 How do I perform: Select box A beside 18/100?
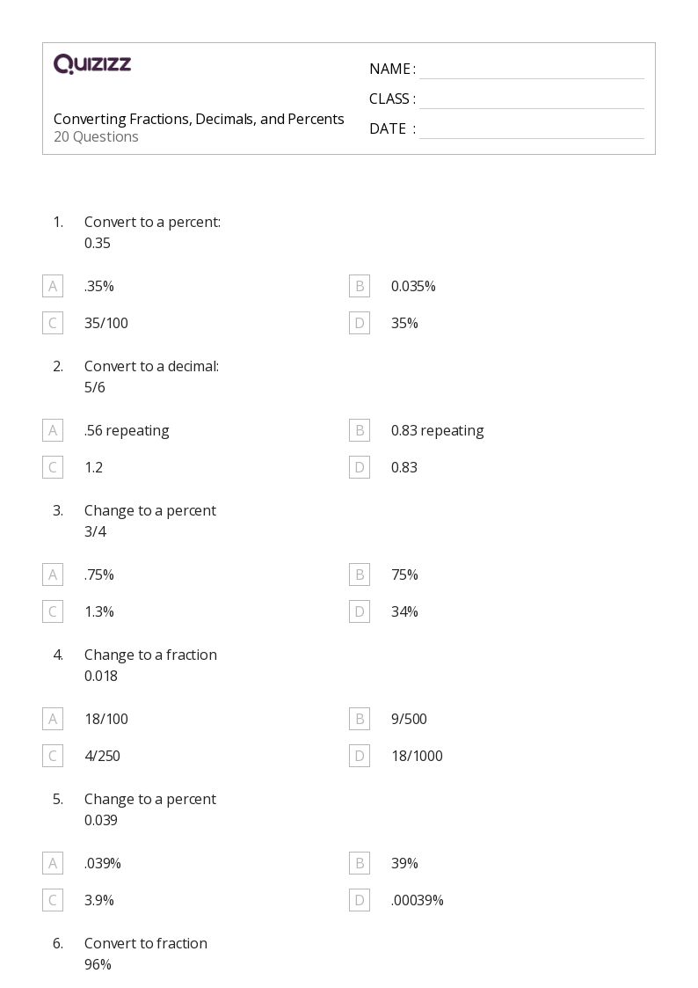point(53,719)
